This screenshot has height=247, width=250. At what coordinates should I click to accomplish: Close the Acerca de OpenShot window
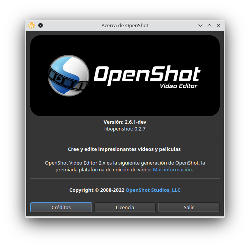219,25
